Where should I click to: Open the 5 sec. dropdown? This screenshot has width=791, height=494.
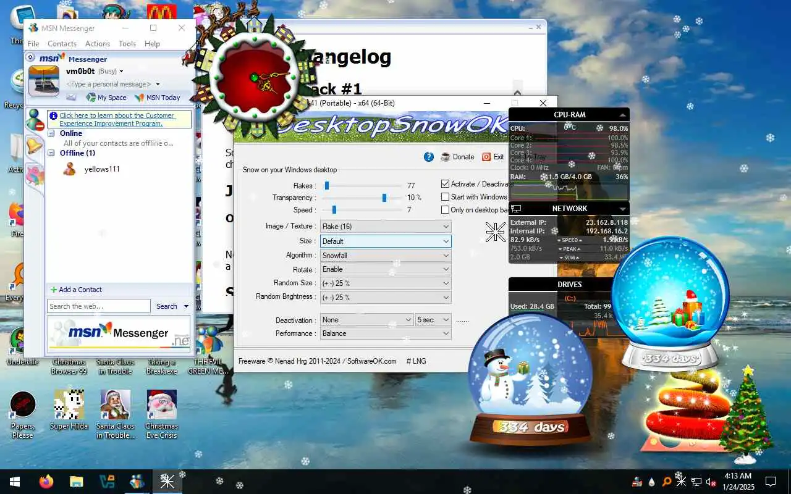[434, 320]
